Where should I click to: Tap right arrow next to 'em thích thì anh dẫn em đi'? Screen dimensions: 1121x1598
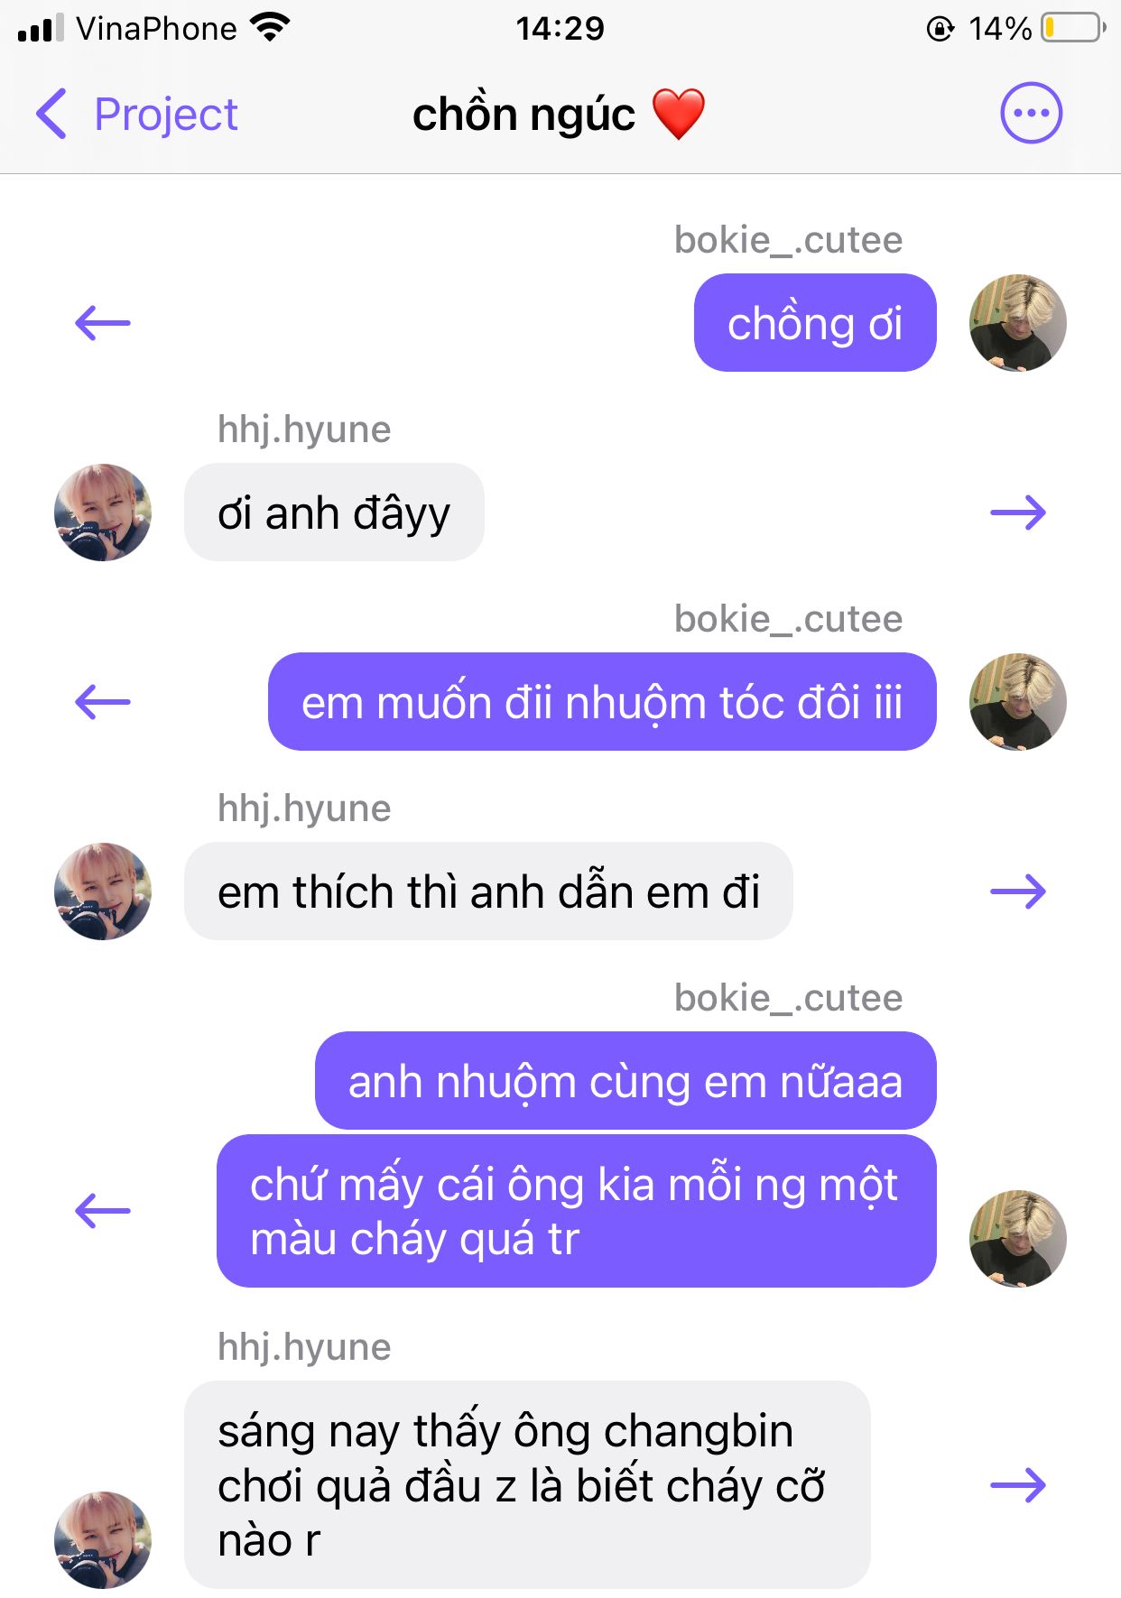1018,891
